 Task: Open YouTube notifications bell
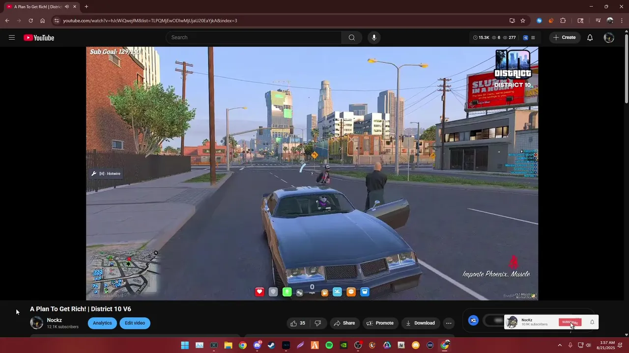pos(590,38)
